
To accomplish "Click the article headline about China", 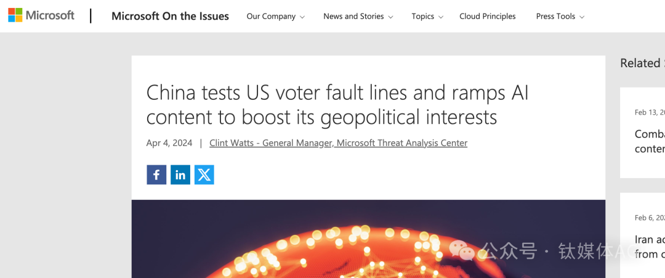I will [337, 104].
